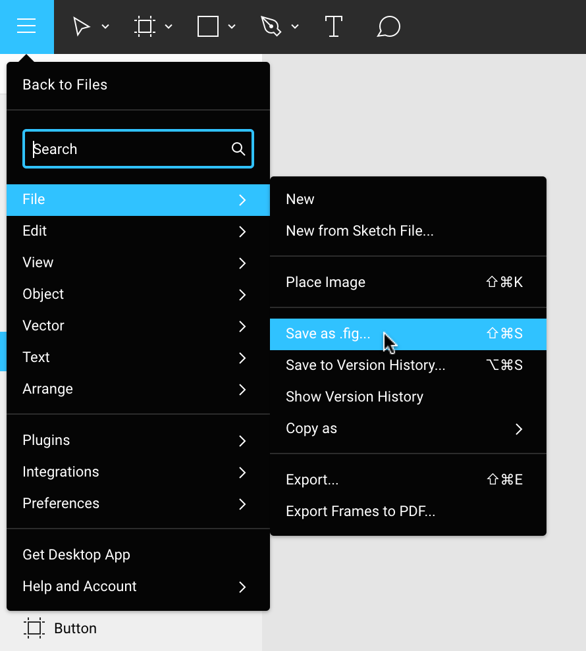
Task: Open the Preferences submenu
Action: 138,503
